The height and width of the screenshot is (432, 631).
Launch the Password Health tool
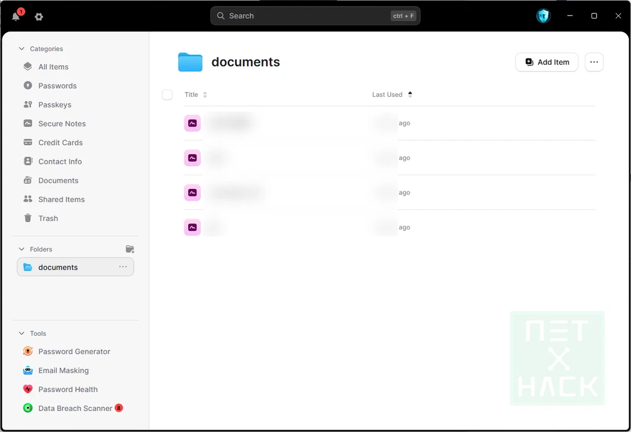68,389
